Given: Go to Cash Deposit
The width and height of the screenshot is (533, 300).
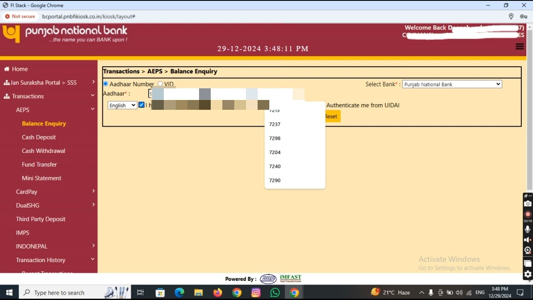Looking at the screenshot, I should pyautogui.click(x=39, y=137).
